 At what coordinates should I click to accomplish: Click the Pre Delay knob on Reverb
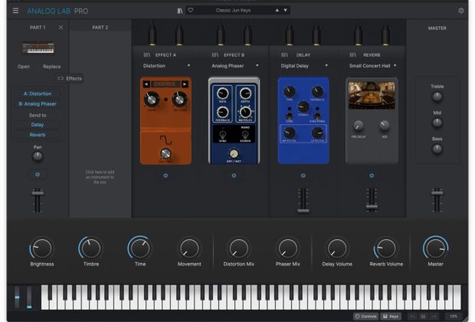tap(358, 125)
